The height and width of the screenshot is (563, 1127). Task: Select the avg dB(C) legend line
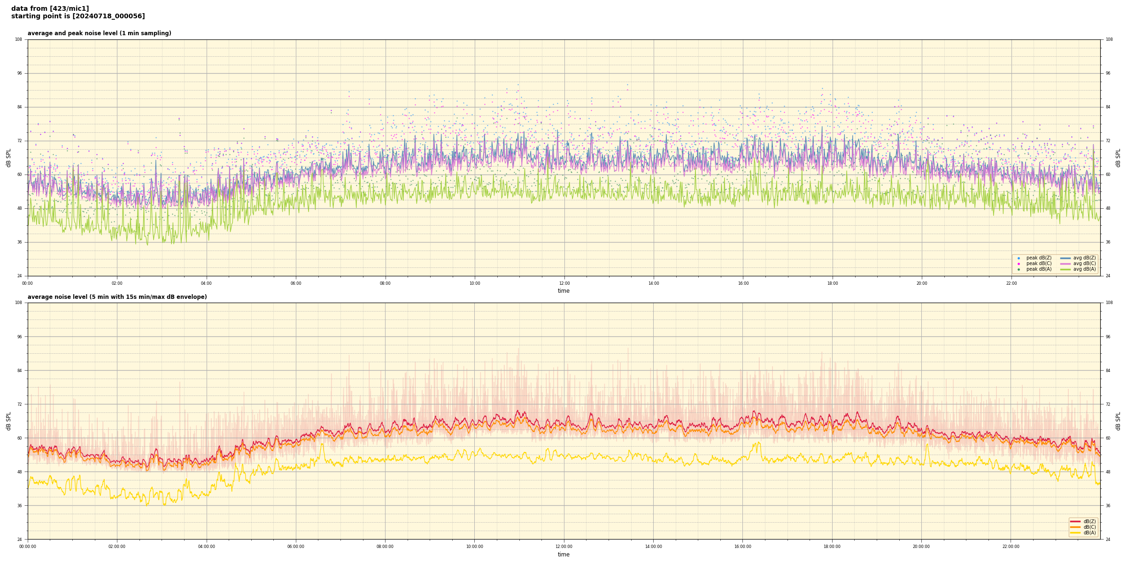tap(1065, 264)
